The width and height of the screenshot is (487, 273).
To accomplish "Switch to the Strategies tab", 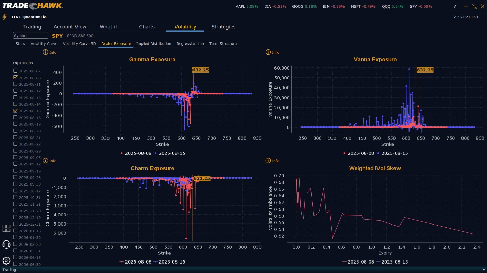I will point(223,27).
